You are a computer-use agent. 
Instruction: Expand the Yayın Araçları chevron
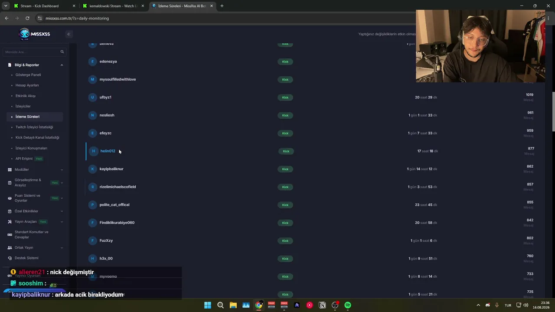click(62, 221)
